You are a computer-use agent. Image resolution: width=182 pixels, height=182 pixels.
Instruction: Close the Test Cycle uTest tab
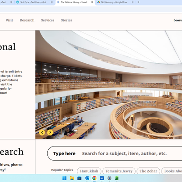52,2
